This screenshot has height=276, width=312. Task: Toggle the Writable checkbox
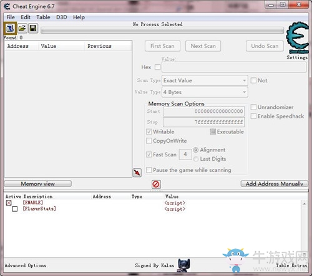pyautogui.click(x=149, y=131)
